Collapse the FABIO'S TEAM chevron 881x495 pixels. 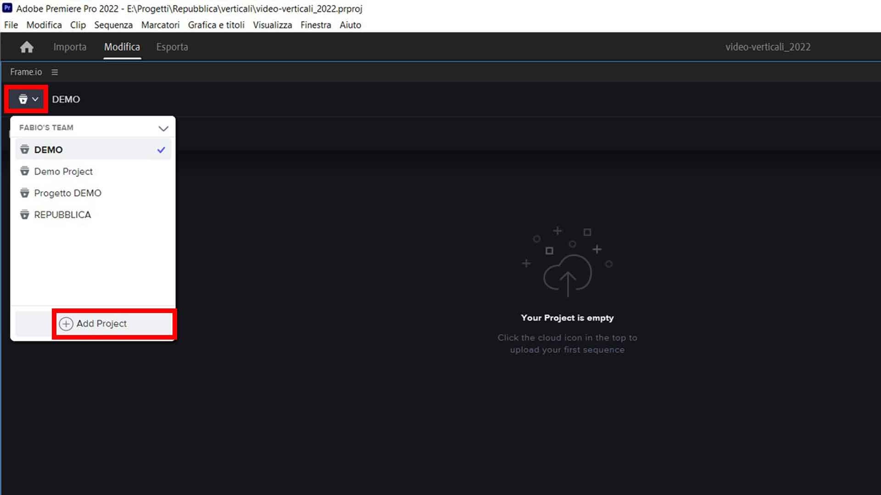(163, 128)
